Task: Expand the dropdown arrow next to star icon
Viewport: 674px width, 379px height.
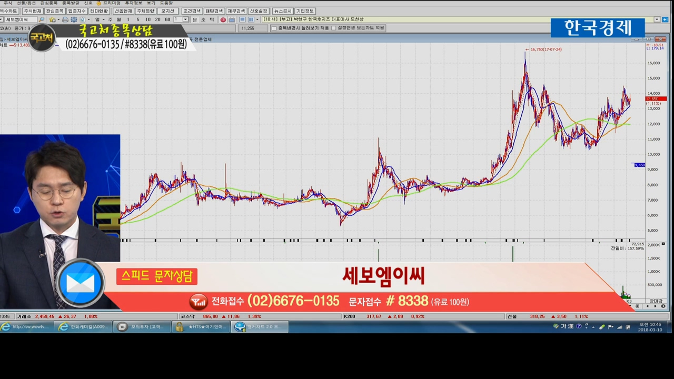Action: click(58, 19)
